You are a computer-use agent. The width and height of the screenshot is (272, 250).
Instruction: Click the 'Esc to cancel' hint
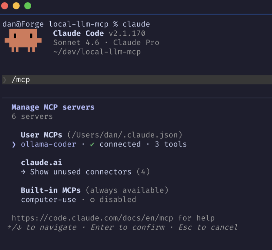(x=208, y=227)
